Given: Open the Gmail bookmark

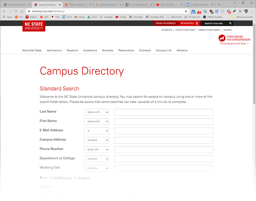Looking at the screenshot, I should [x=79, y=17].
